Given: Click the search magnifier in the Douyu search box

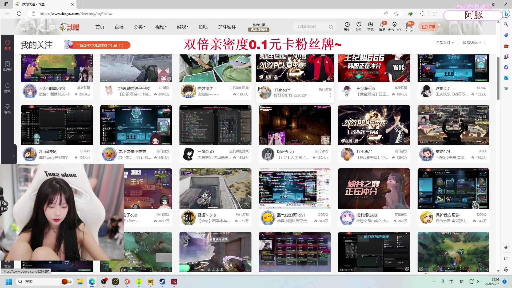Looking at the screenshot, I should pos(331,27).
